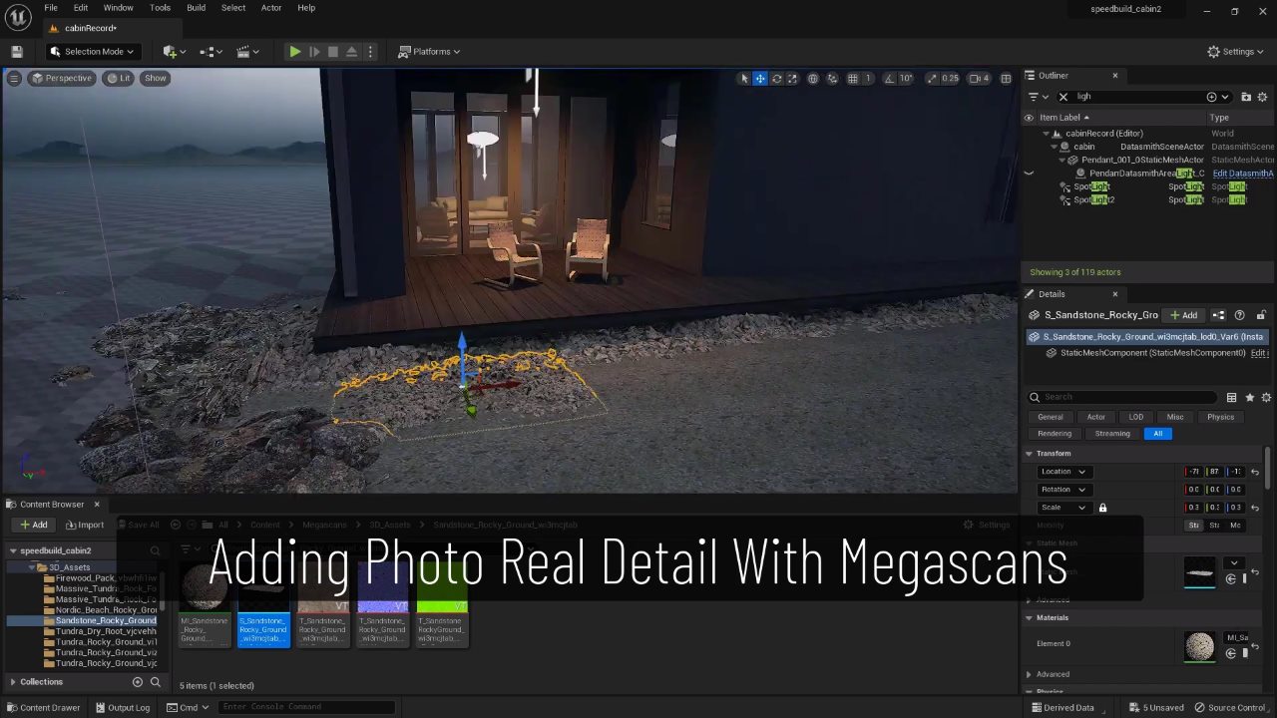
Task: Open the Perspective view mode menu
Action: point(62,78)
